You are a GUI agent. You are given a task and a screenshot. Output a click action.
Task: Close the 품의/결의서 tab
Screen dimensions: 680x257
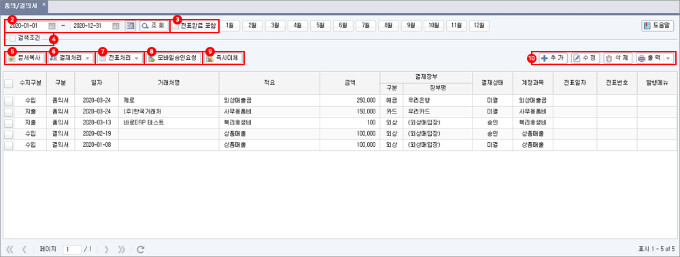tap(44, 4)
